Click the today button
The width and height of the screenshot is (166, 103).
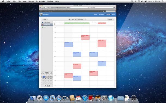click(x=45, y=19)
